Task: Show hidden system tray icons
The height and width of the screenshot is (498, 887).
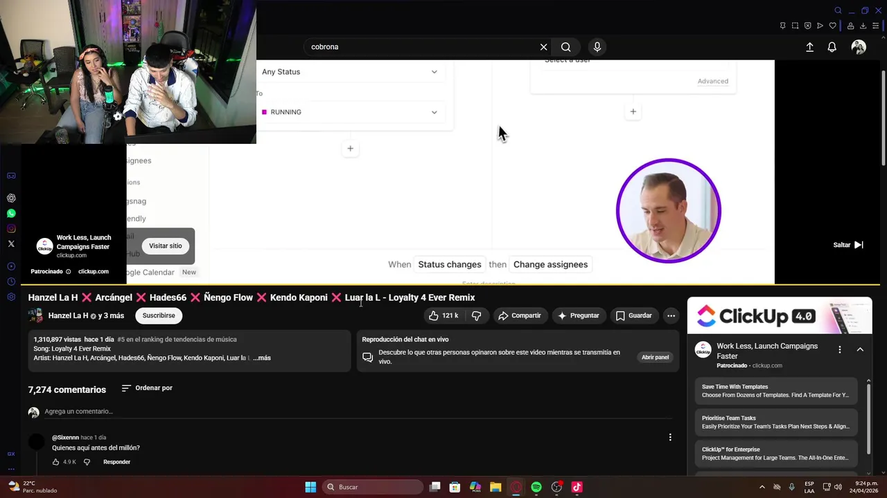Action: click(x=762, y=487)
